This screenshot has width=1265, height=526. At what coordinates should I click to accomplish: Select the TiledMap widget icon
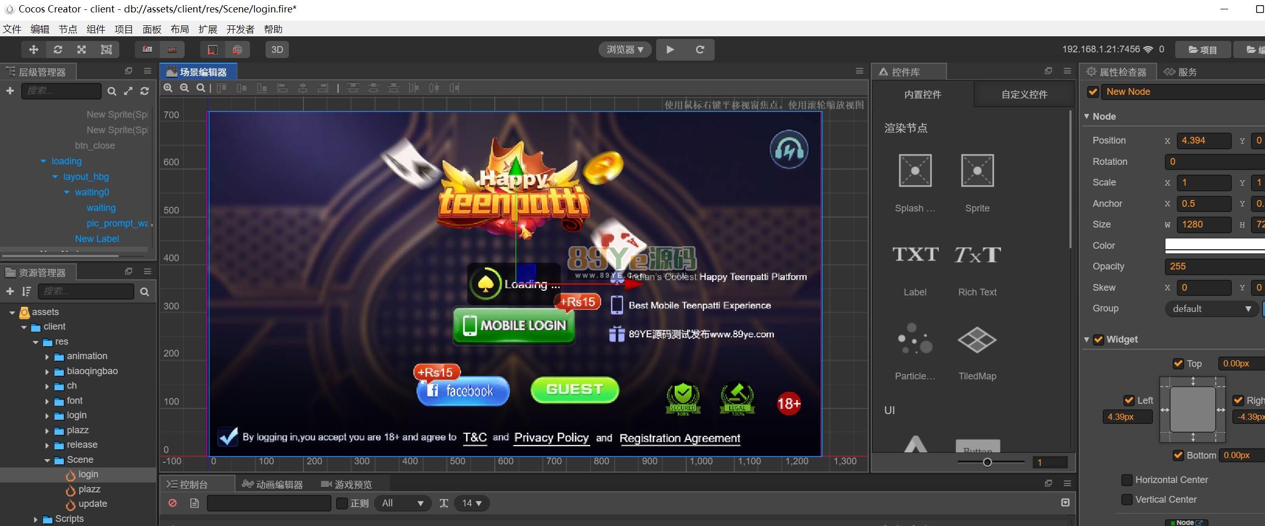tap(977, 340)
